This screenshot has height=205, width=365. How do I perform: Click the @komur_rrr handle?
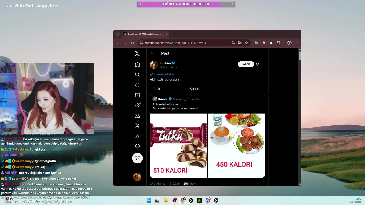tap(181, 99)
